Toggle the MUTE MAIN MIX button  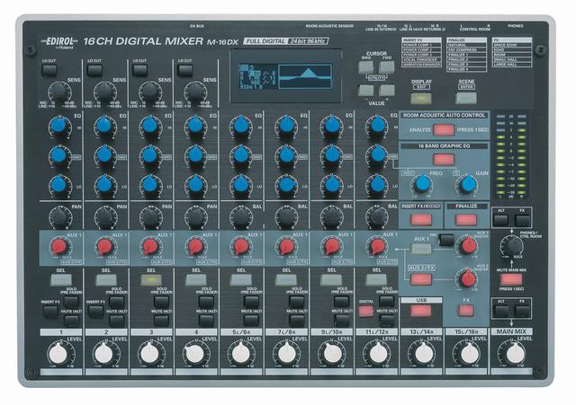click(511, 279)
